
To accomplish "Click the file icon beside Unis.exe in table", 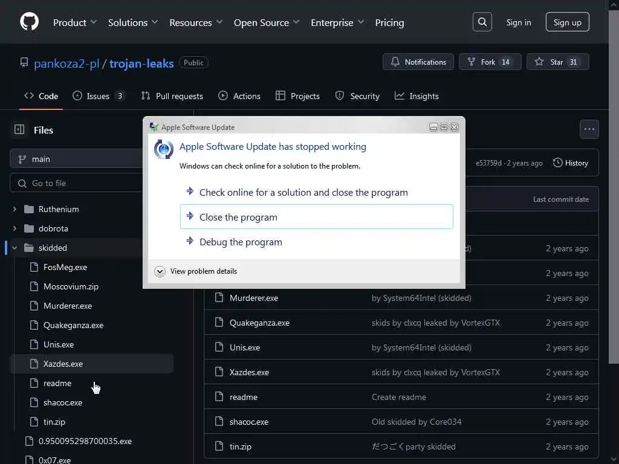I will 219,347.
